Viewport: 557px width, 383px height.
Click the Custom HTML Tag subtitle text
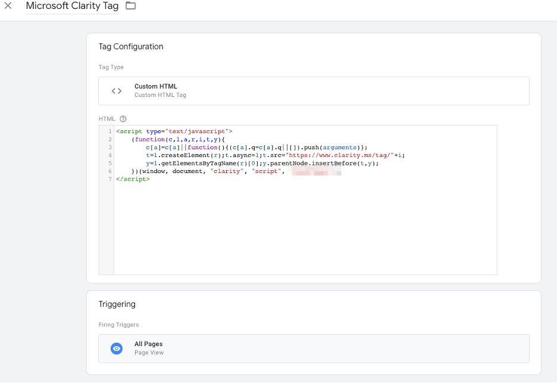[160, 95]
